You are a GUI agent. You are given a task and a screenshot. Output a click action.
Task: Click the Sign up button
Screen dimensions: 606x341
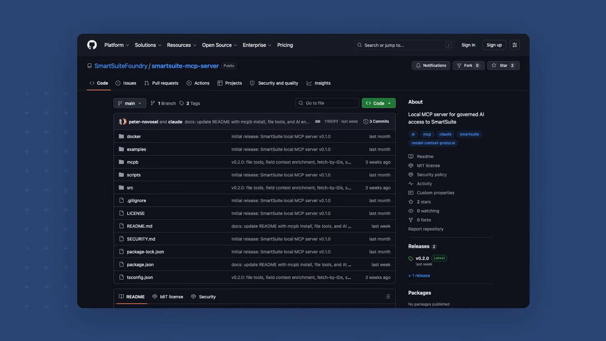pos(494,45)
